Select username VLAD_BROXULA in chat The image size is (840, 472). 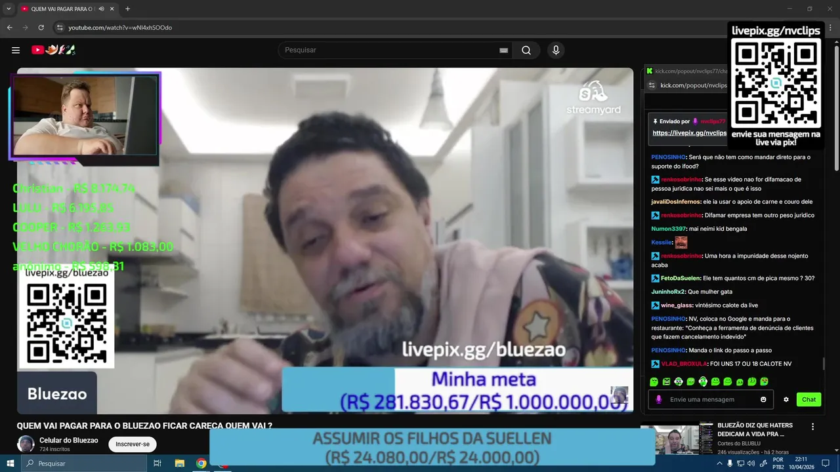click(684, 364)
